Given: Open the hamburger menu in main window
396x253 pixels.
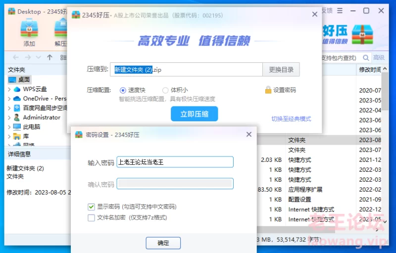Looking at the screenshot, I should point(340,10).
